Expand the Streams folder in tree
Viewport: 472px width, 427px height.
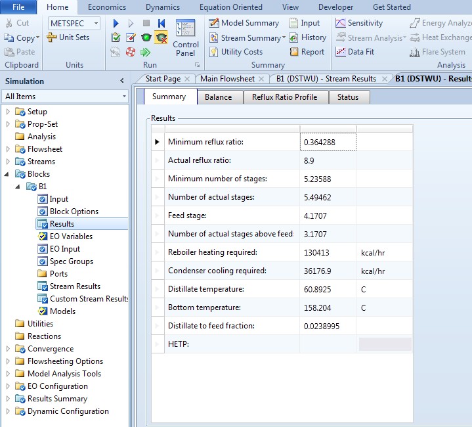pos(9,162)
